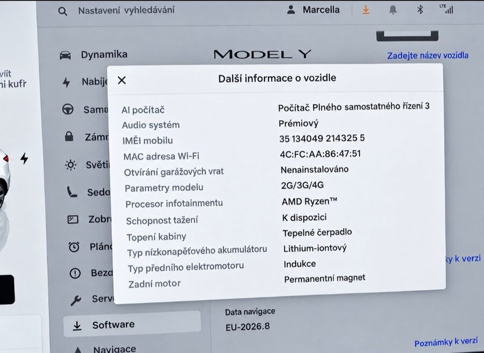
Task: Click the Tepelné čerpadlo value
Action: (x=317, y=233)
